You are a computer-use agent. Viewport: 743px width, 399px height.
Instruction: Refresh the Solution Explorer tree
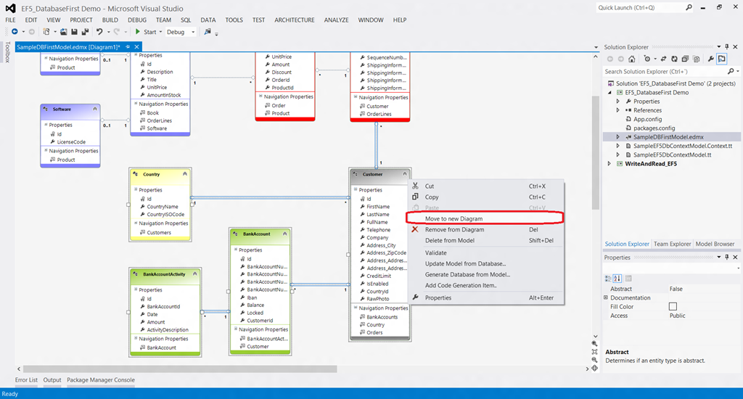click(674, 59)
